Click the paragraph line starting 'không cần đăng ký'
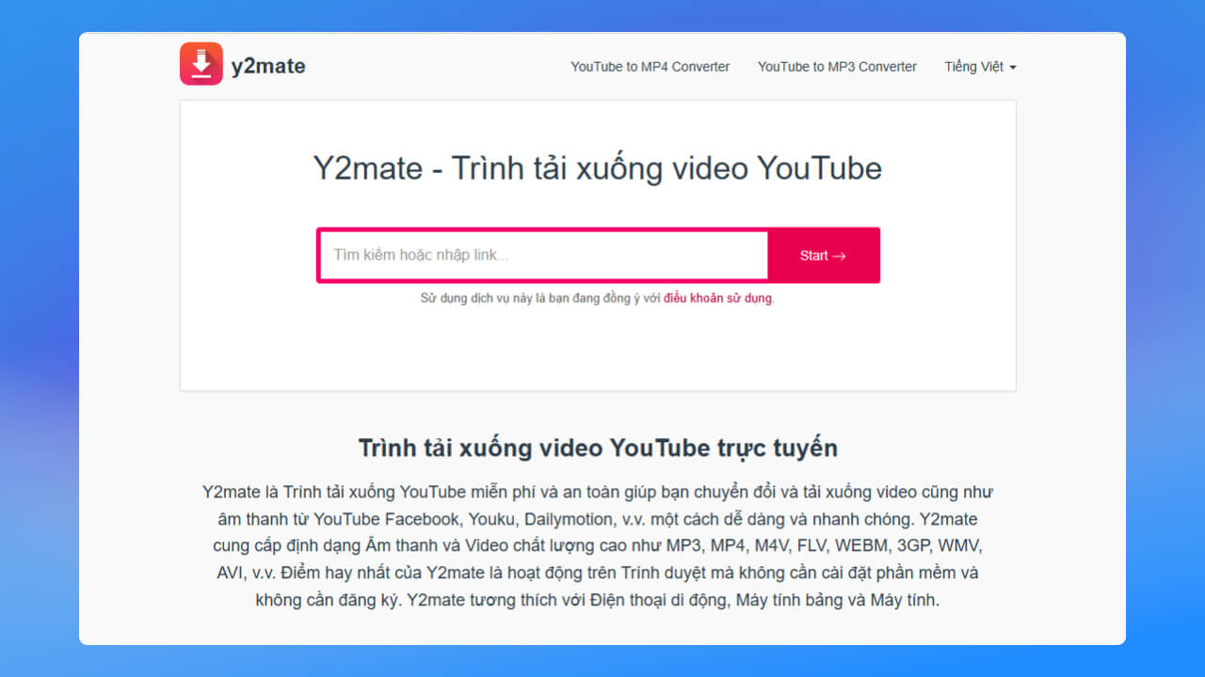This screenshot has height=677, width=1205. point(598,600)
